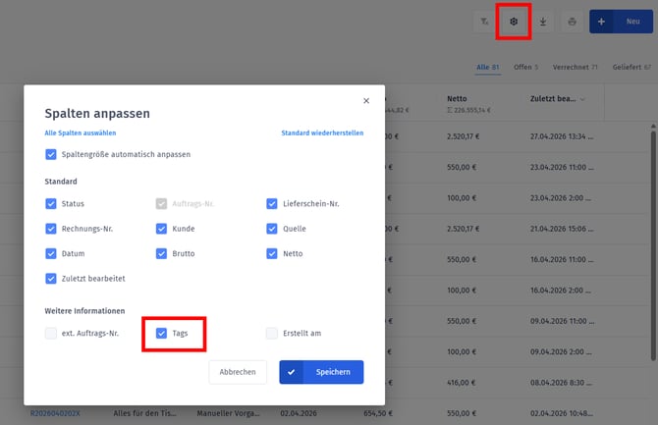Uncheck the Lieferschein-Nr. checkbox
The width and height of the screenshot is (658, 425).
tap(272, 203)
